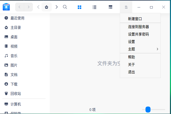Switch to list view
This screenshot has height=114, width=171.
point(94,7)
